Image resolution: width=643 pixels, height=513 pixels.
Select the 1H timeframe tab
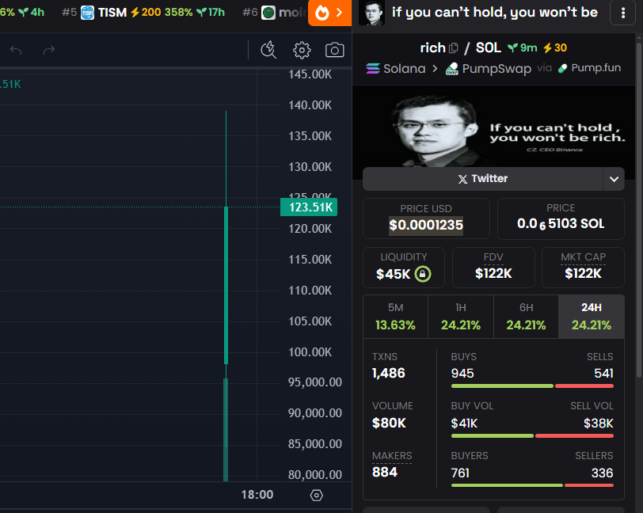(461, 317)
